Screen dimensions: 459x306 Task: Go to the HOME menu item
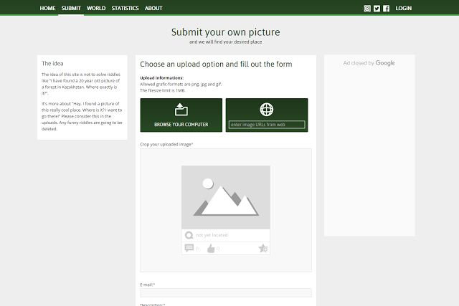coord(47,8)
